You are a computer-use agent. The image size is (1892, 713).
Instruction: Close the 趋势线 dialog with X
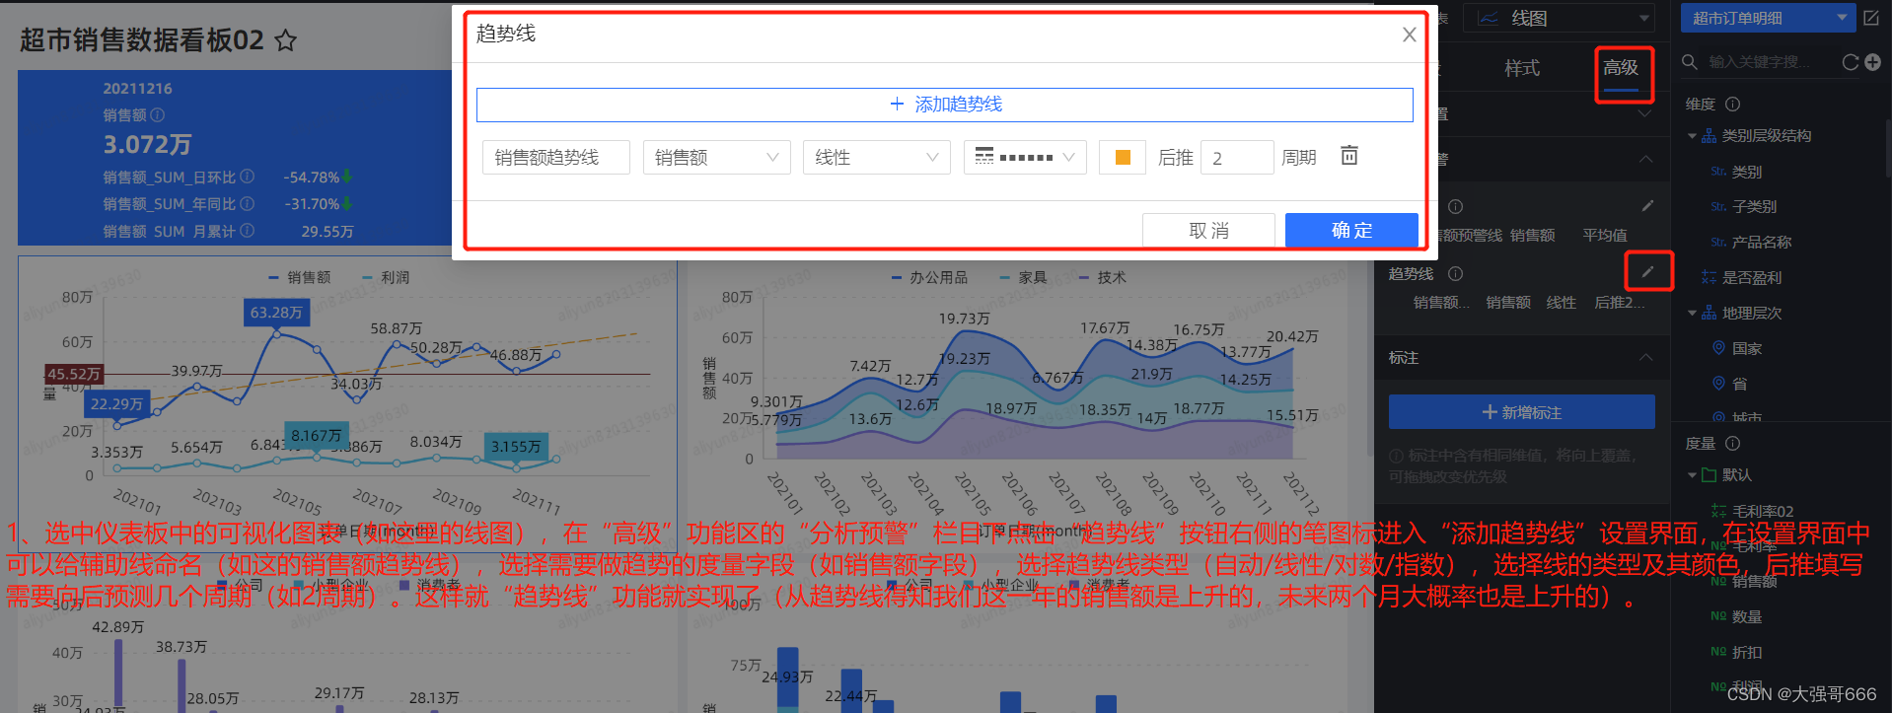click(x=1409, y=35)
